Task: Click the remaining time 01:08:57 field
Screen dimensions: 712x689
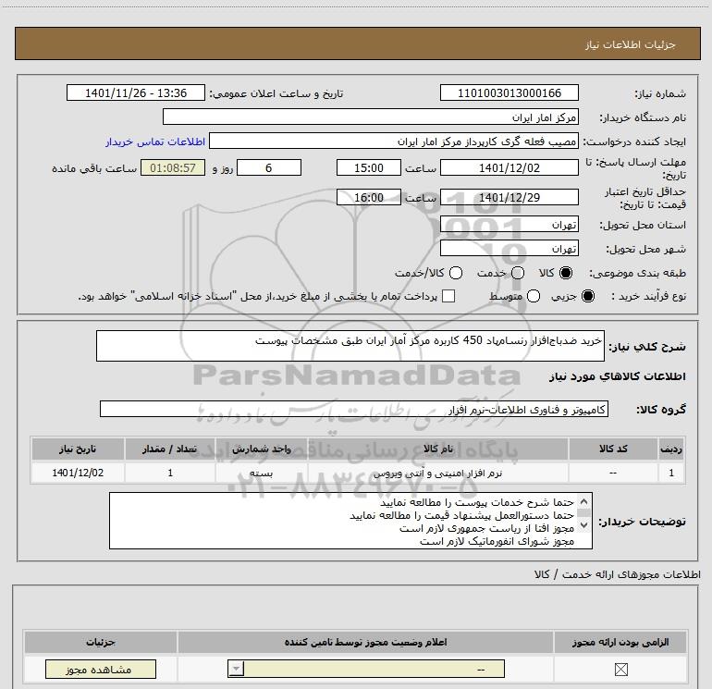Action: click(173, 167)
